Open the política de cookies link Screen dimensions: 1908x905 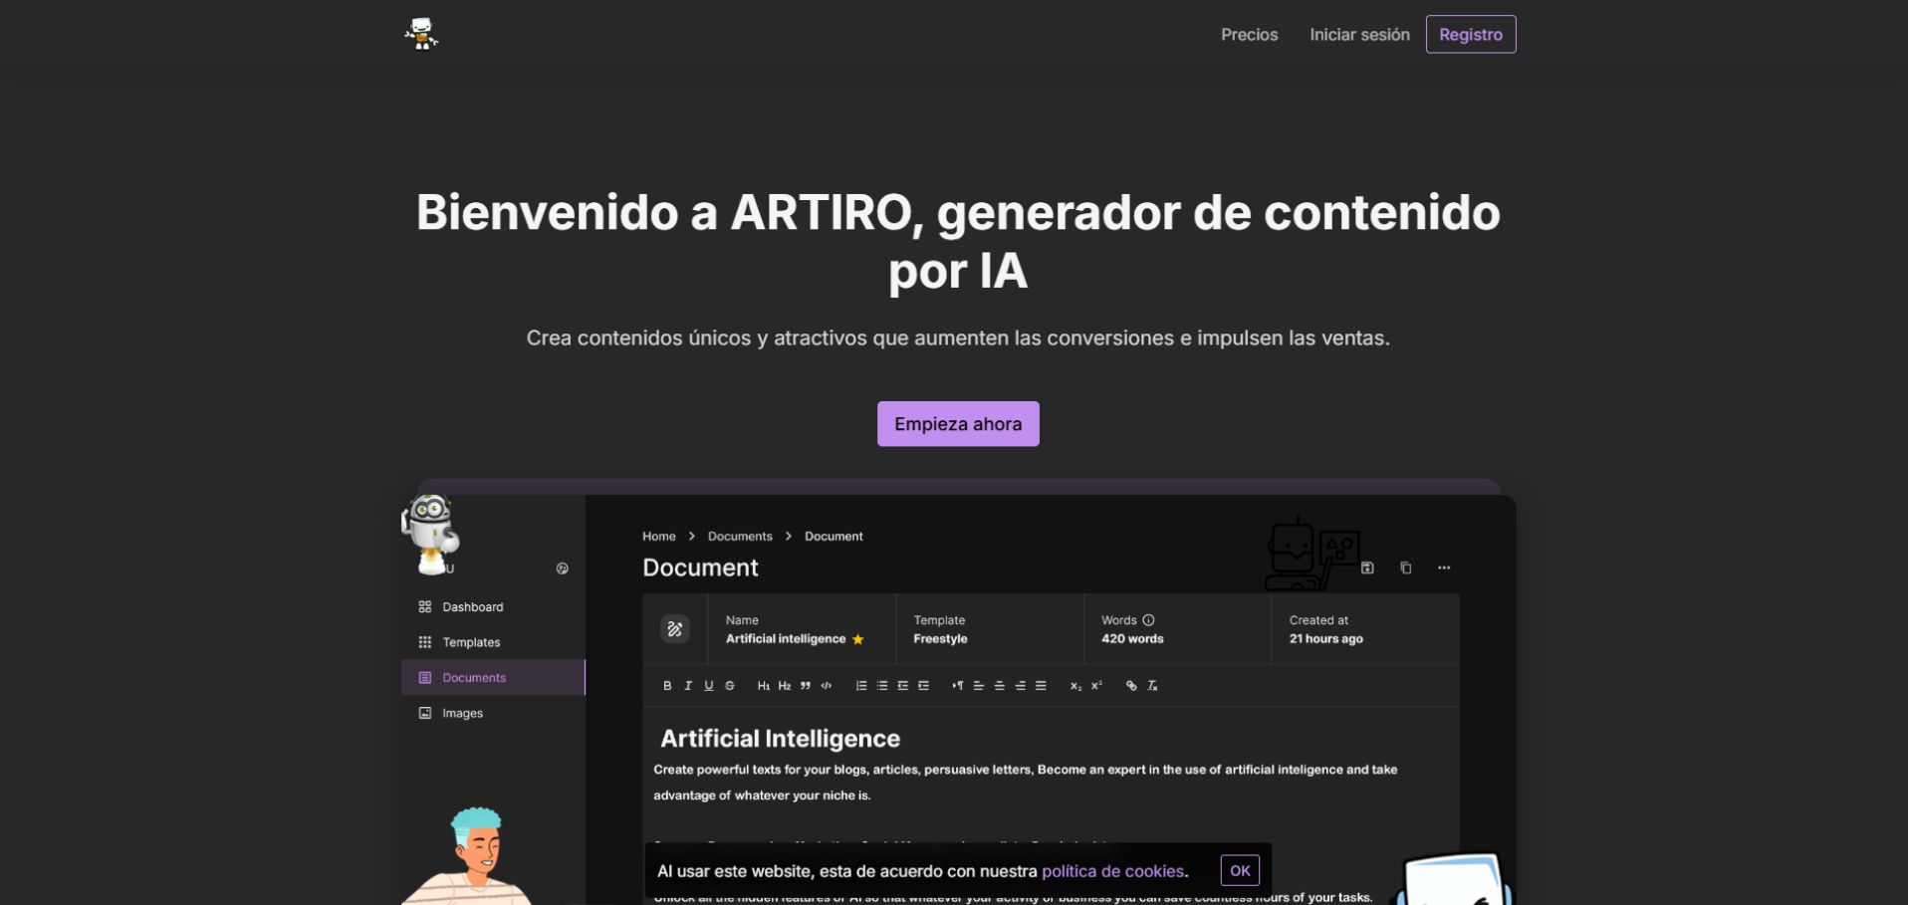tap(1112, 871)
